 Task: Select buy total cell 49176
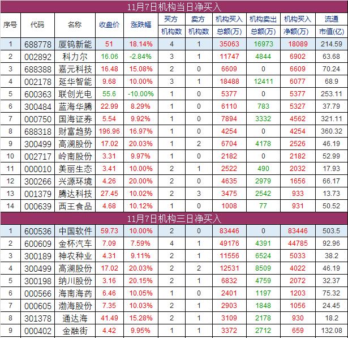(x=229, y=243)
